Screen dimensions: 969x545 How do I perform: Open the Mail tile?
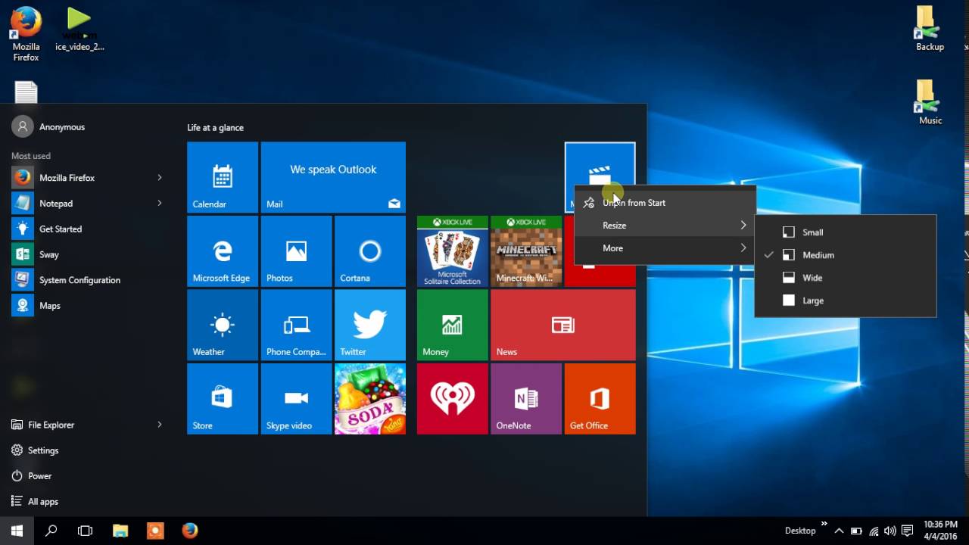point(333,177)
